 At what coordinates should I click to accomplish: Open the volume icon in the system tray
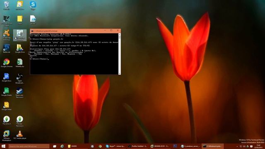tap(244, 147)
